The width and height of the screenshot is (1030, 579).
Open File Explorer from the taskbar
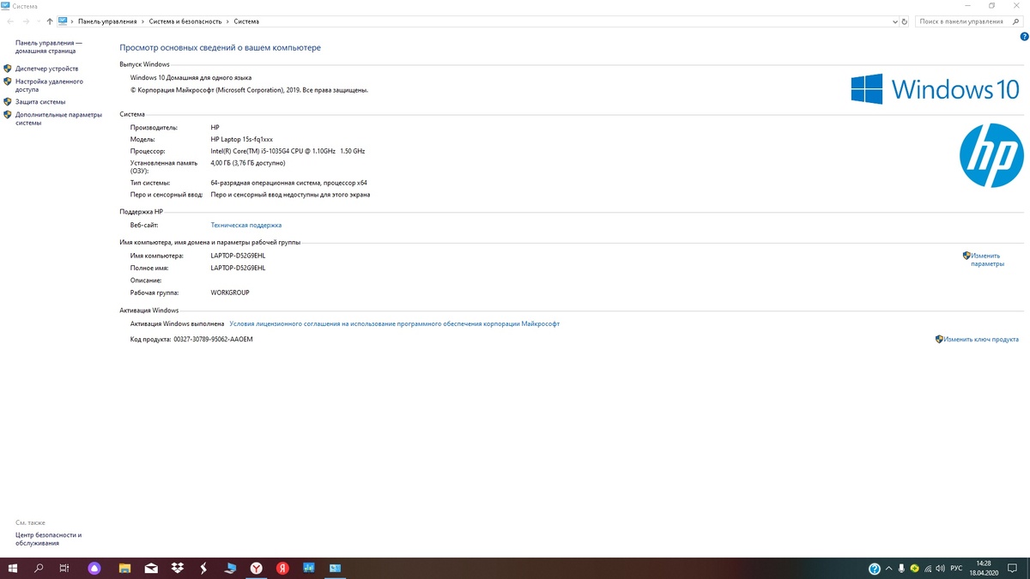124,568
